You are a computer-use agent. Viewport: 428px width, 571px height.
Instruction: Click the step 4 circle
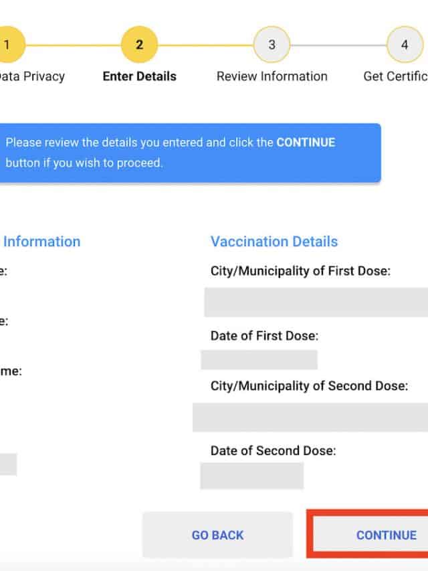pyautogui.click(x=404, y=45)
